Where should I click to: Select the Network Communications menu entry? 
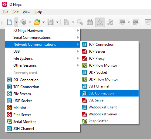coord(43,45)
